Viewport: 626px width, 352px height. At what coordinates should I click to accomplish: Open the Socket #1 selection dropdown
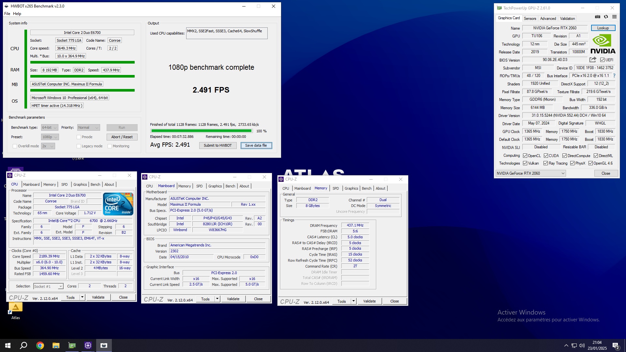[48, 286]
